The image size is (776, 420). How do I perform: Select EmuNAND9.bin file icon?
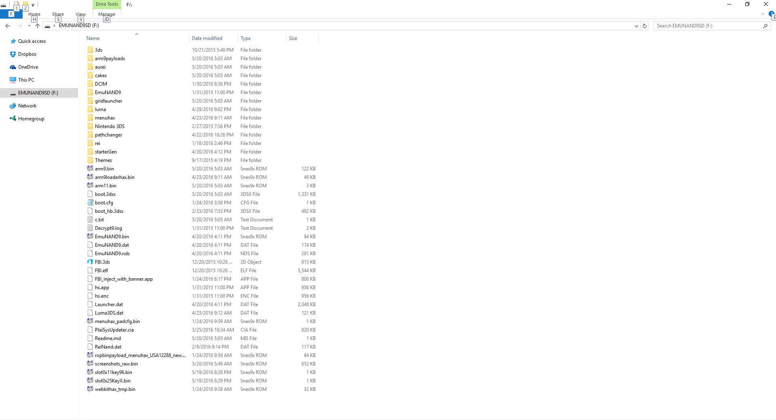(90, 237)
